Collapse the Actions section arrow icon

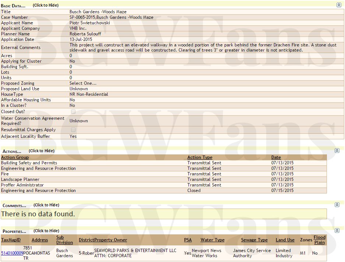(337, 151)
